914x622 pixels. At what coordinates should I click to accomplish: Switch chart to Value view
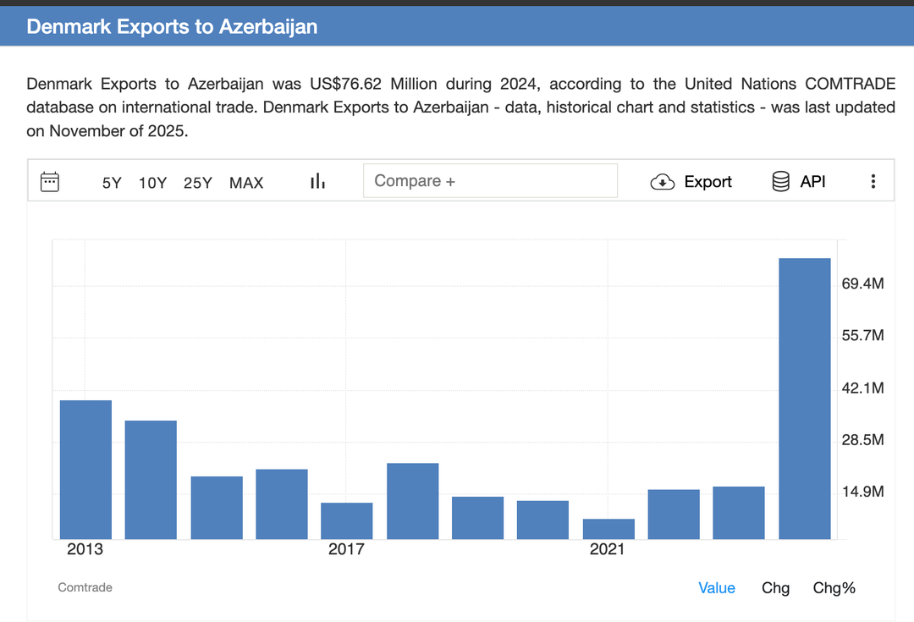pos(717,587)
